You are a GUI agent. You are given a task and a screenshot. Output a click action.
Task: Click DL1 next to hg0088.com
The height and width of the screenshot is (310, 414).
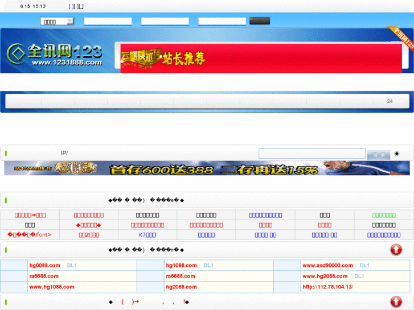[x=72, y=266]
